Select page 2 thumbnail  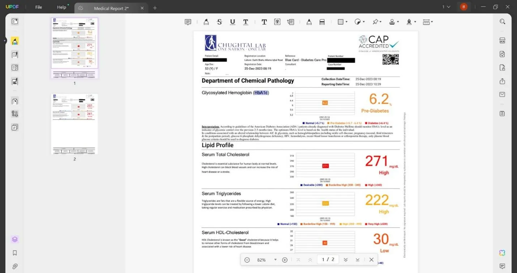[74, 124]
